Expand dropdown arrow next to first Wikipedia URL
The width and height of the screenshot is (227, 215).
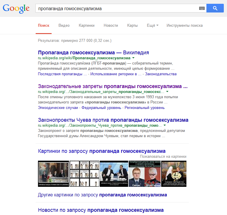[133, 58]
